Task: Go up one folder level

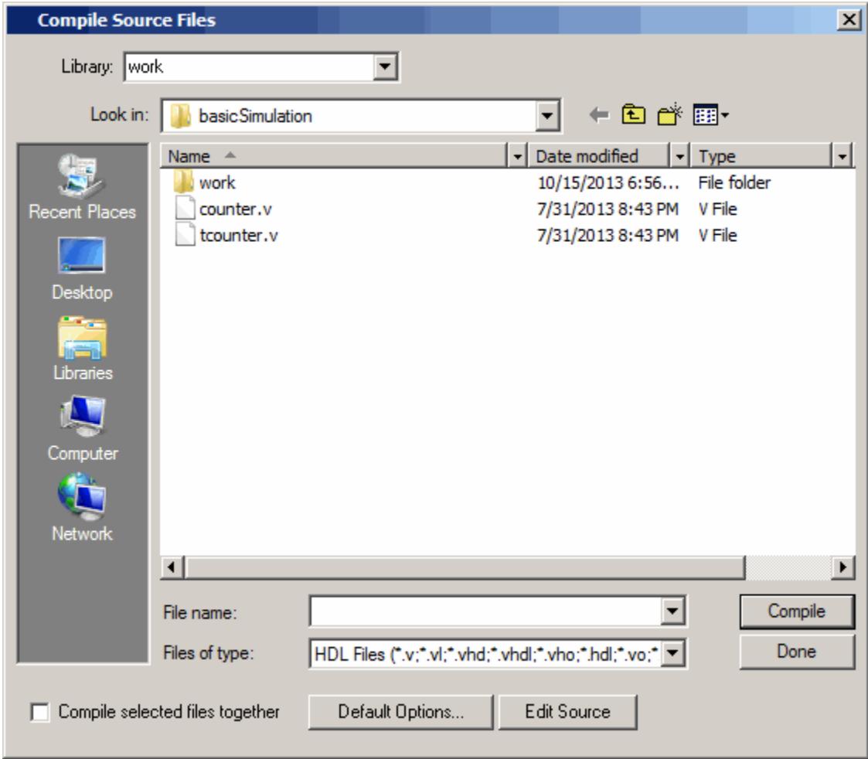Action: 633,114
